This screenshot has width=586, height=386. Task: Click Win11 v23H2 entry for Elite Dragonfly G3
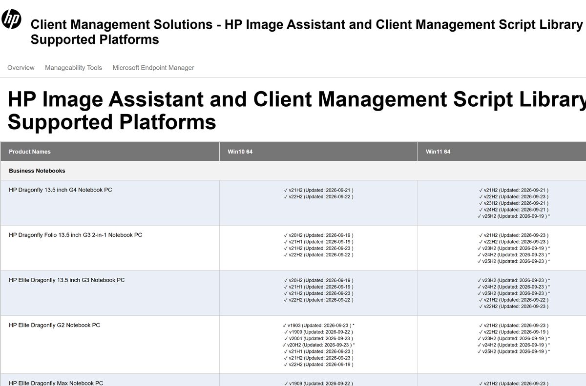tap(514, 280)
